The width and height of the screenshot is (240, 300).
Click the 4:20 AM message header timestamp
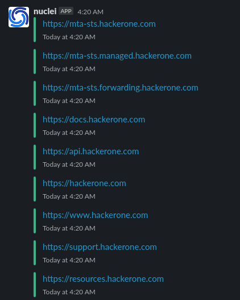90,12
